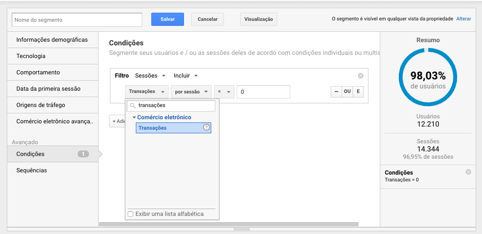
Task: Open the Origens de tráfego section
Action: (41, 105)
